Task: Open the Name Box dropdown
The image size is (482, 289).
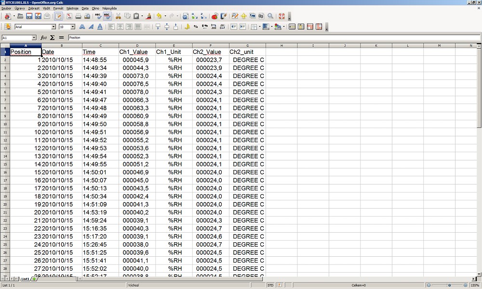Action: 34,38
